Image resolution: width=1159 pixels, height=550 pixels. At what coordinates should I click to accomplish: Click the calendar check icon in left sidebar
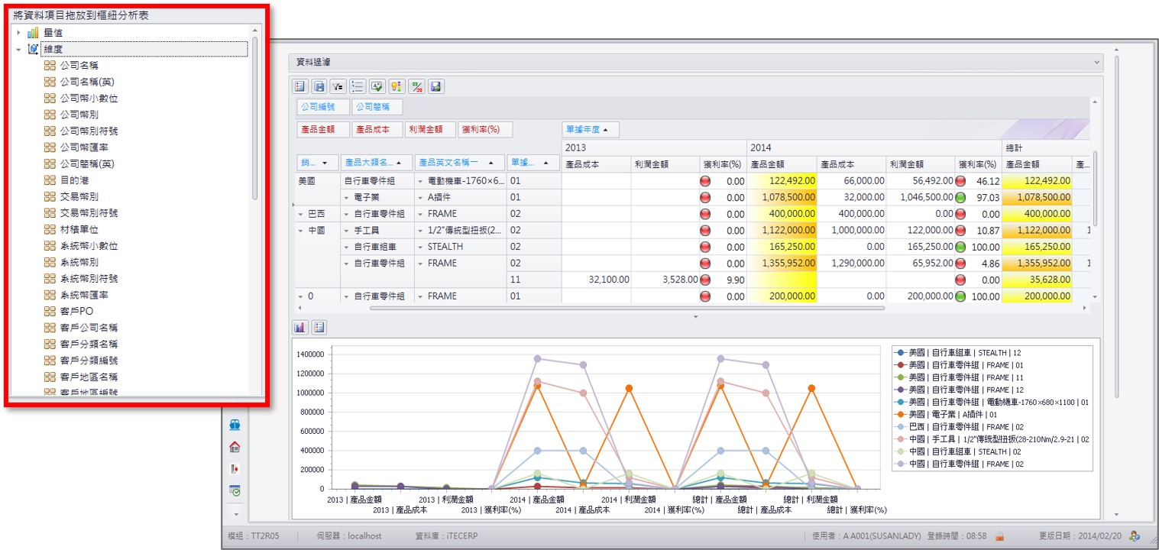click(x=235, y=490)
